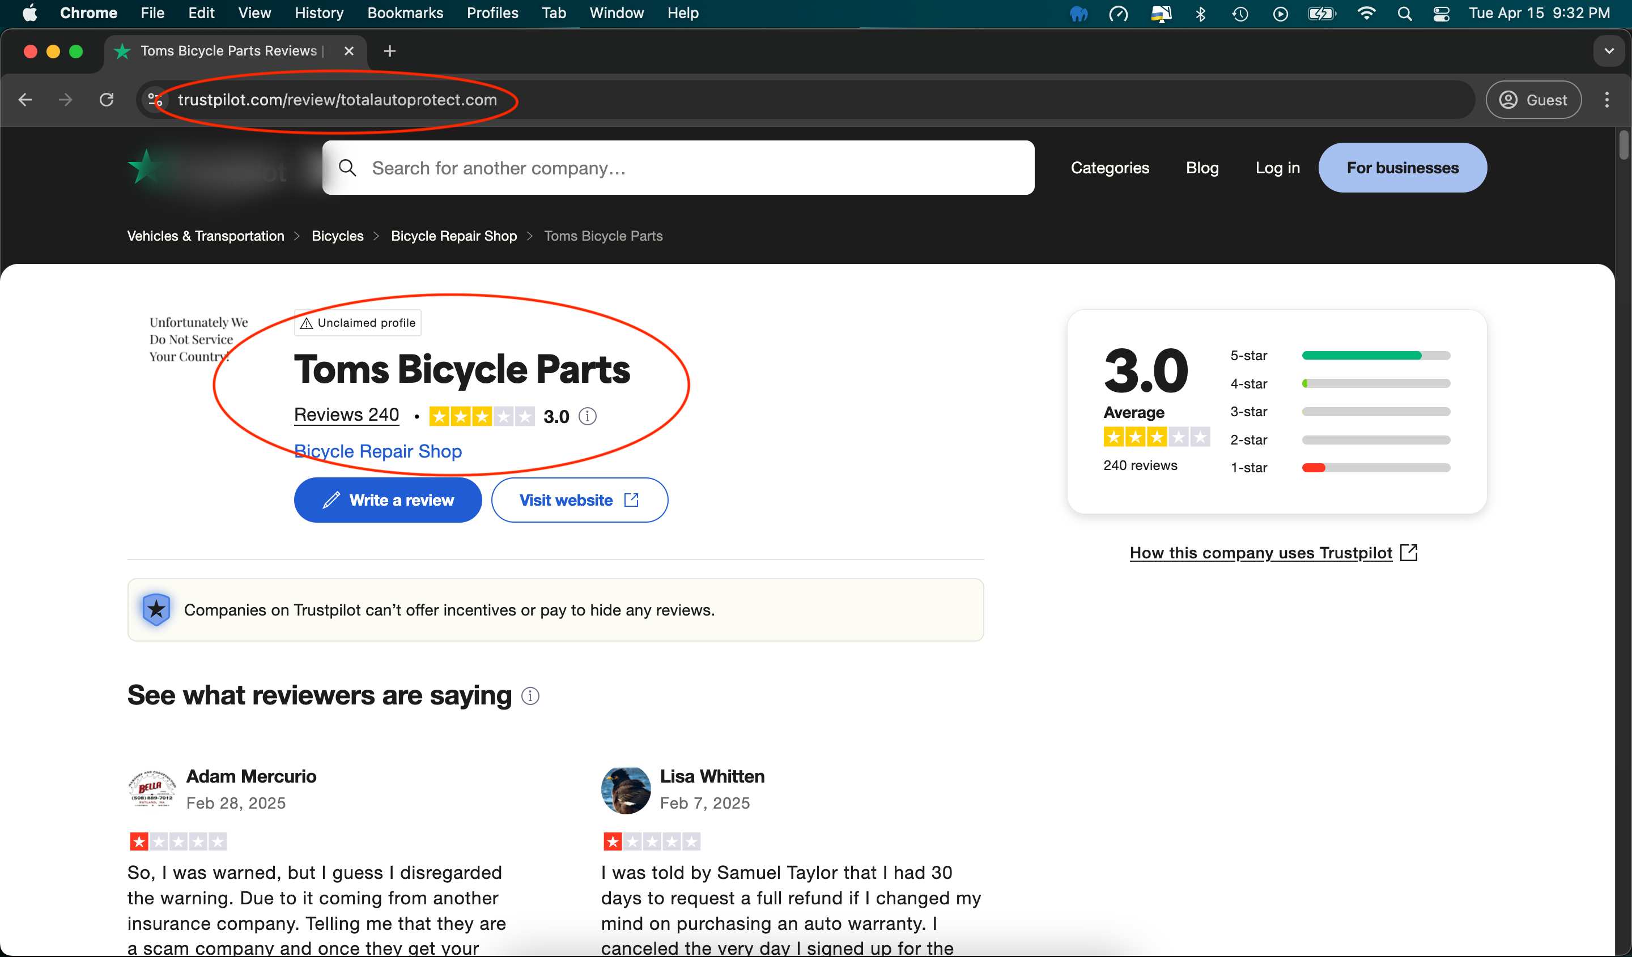Filter by 2-star rating bar
This screenshot has height=957, width=1632.
[x=1376, y=440]
